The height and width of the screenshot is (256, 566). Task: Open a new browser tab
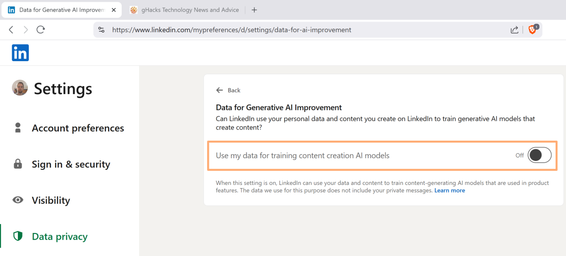click(x=254, y=10)
